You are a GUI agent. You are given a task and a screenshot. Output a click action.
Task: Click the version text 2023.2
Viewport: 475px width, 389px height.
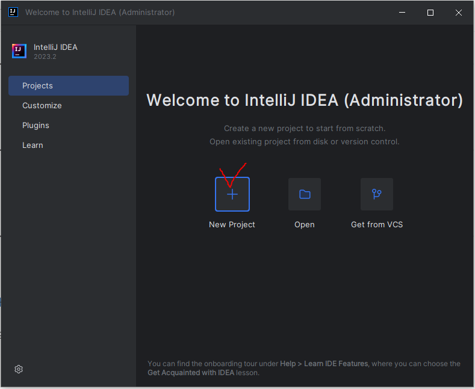(x=45, y=57)
